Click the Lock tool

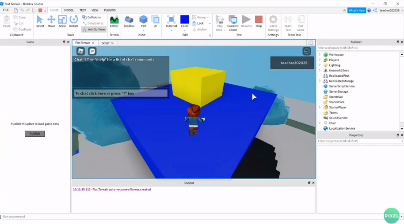[198, 23]
